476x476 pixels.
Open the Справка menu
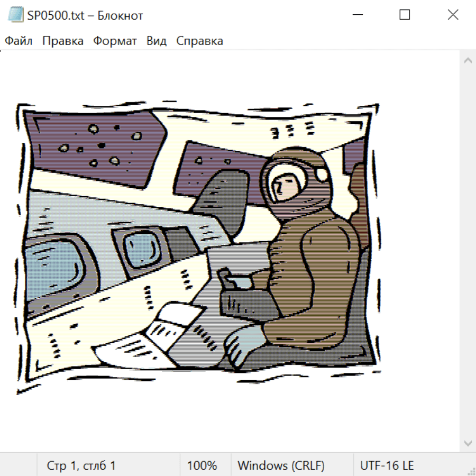coord(199,41)
